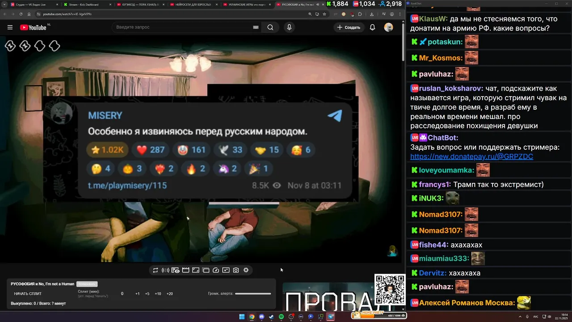Open the donatepay.ru link in chat
The height and width of the screenshot is (322, 572).
click(x=471, y=157)
